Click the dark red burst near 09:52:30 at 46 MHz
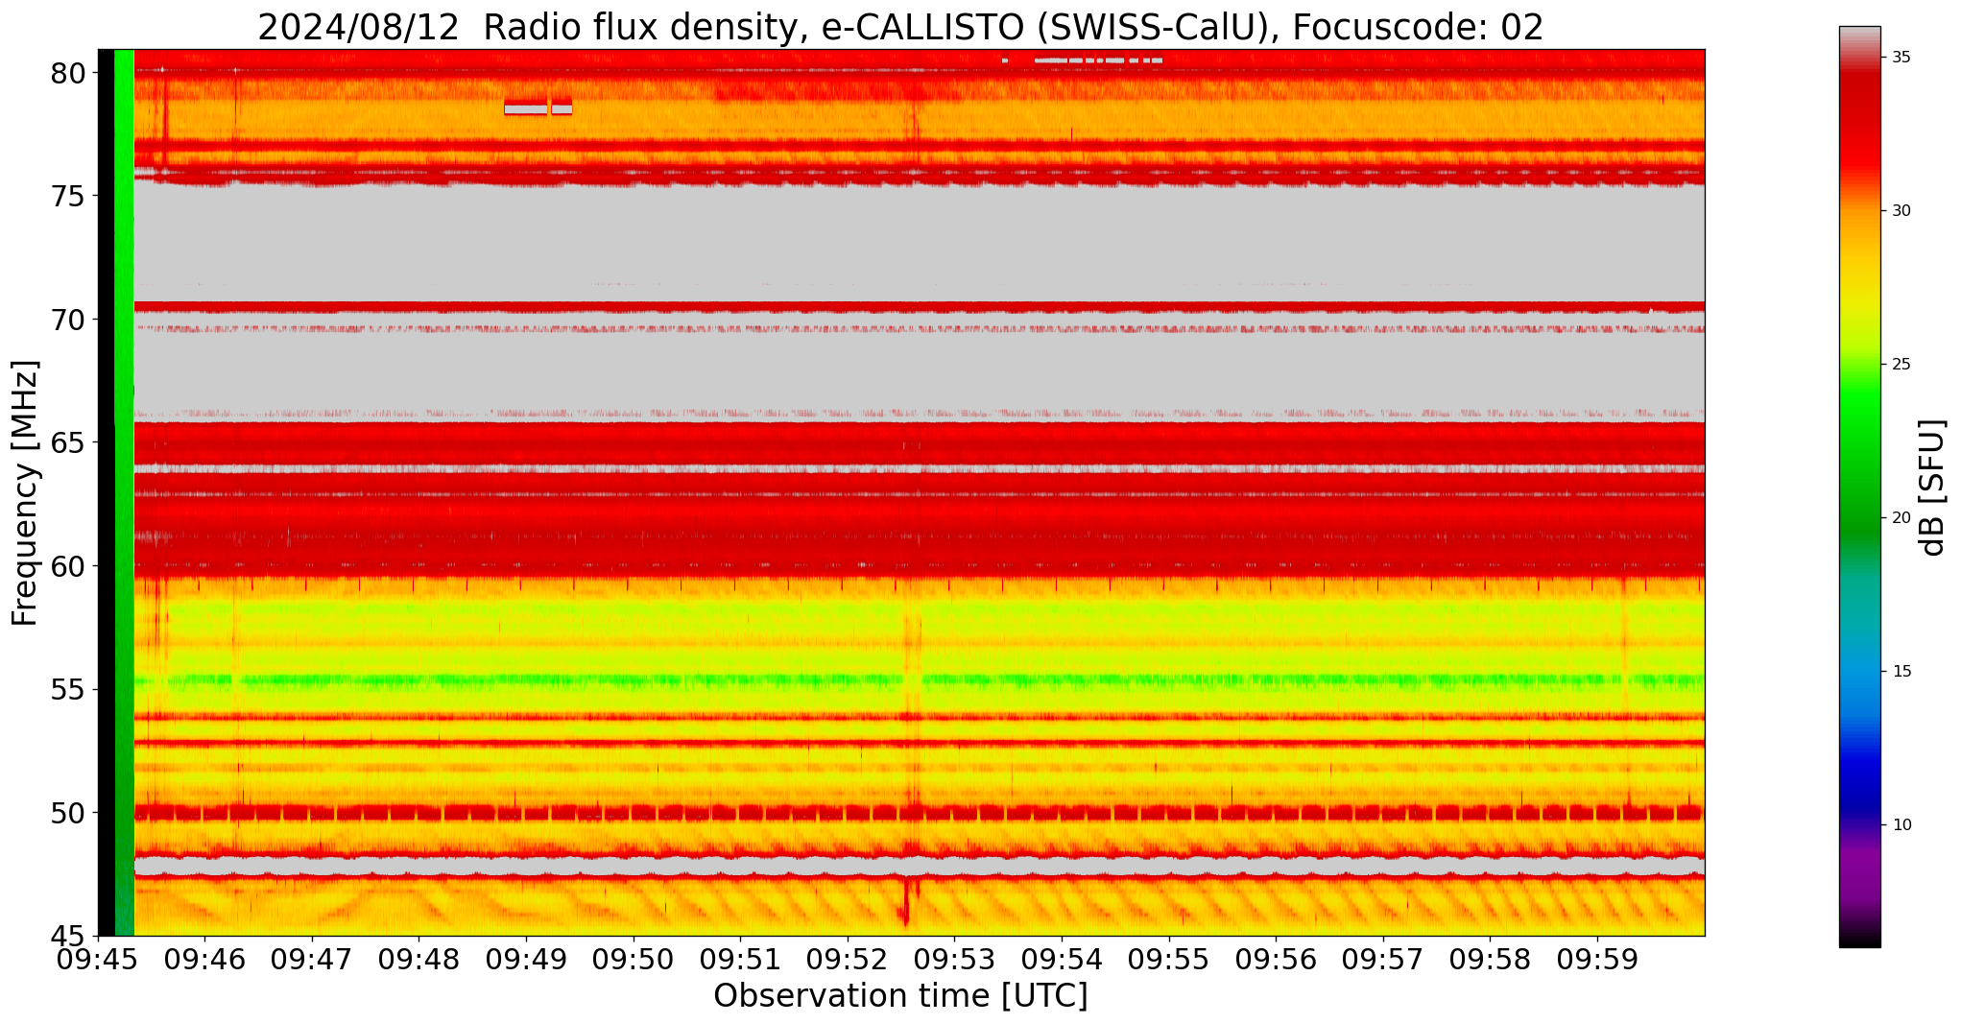Image resolution: width=1961 pixels, height=1024 pixels. [x=905, y=902]
